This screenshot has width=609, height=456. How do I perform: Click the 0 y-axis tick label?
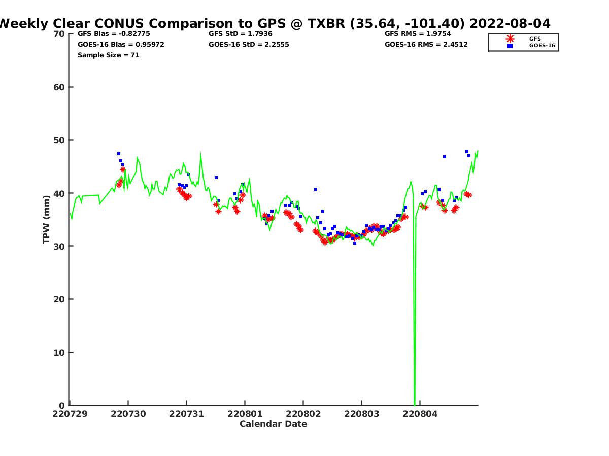pos(62,406)
